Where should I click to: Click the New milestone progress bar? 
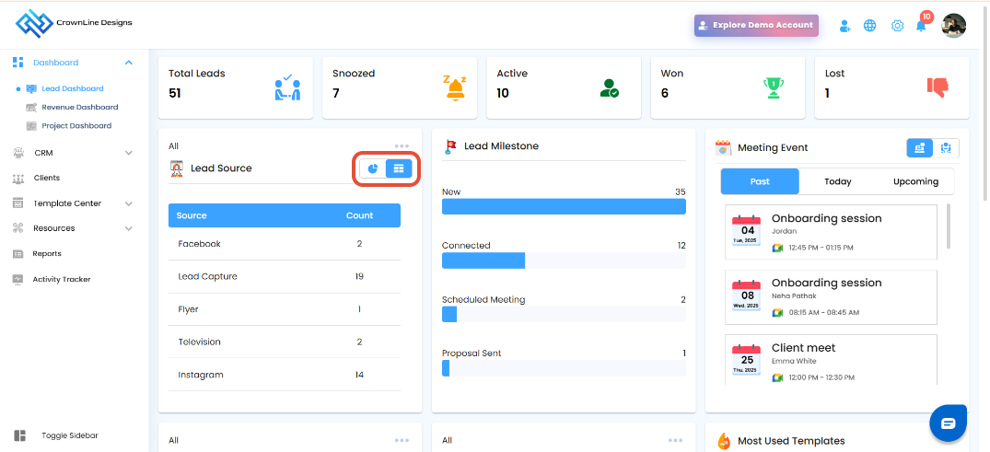(x=564, y=206)
